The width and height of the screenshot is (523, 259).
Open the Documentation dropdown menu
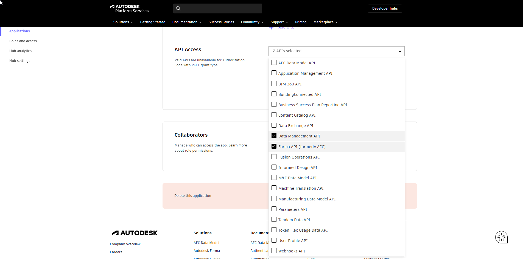(187, 22)
